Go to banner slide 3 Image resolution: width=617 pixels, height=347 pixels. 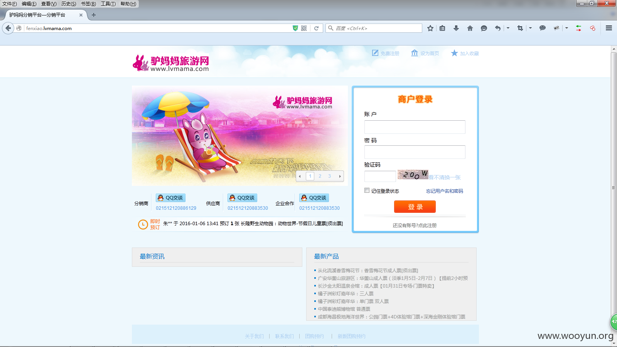329,176
